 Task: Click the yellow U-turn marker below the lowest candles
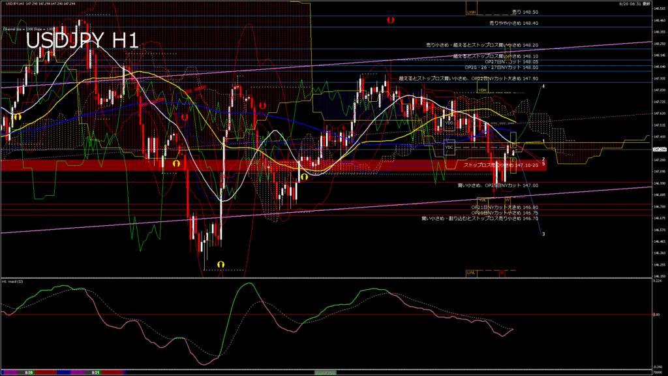[220, 263]
